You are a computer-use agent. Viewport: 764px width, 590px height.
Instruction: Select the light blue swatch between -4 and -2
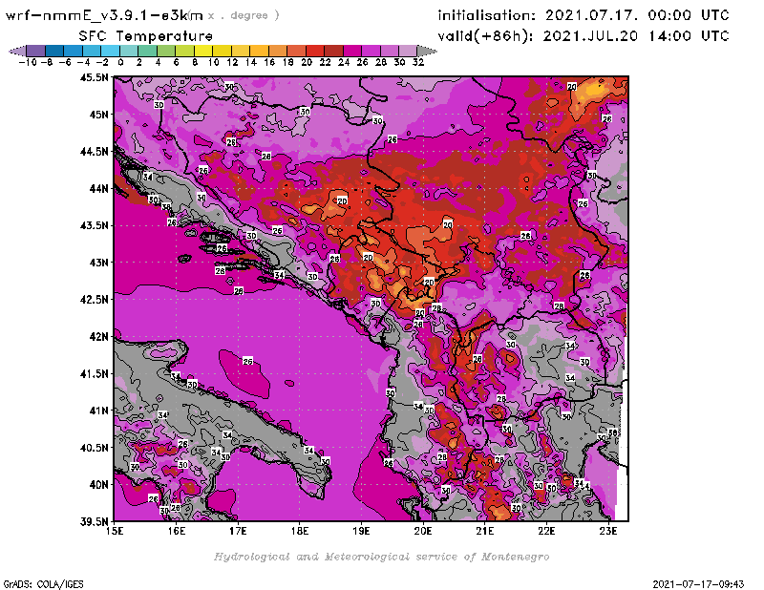(92, 51)
